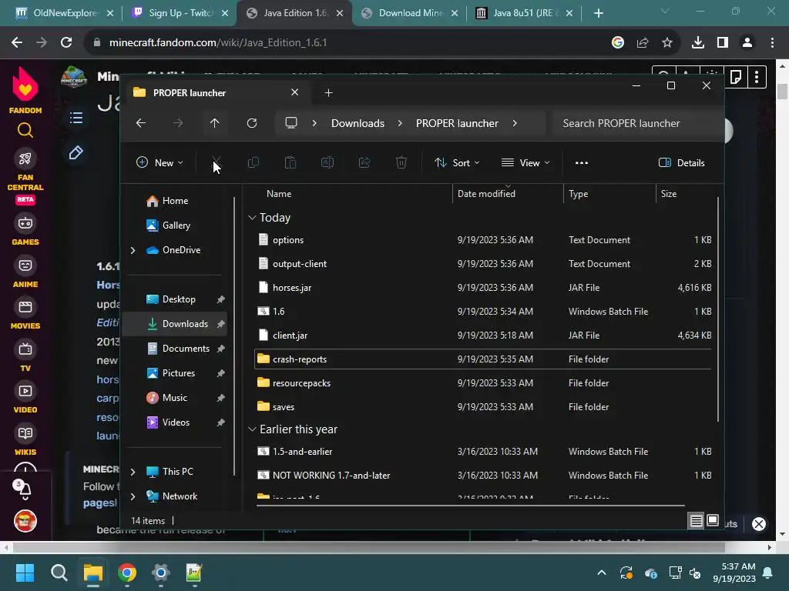Collapse the Today group
This screenshot has width=789, height=591.
tap(252, 218)
